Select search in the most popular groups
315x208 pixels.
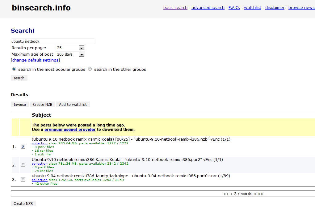(x=14, y=69)
